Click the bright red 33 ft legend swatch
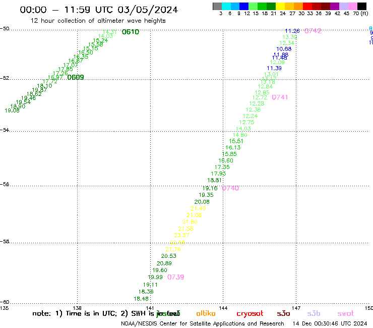 [307, 6]
